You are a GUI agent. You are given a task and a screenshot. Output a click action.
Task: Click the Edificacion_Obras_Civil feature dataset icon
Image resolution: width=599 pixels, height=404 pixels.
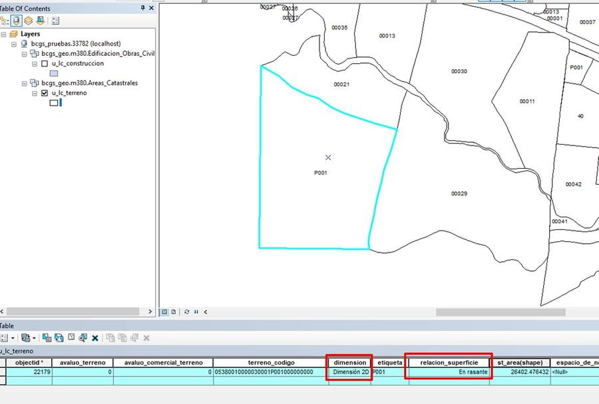click(x=35, y=53)
